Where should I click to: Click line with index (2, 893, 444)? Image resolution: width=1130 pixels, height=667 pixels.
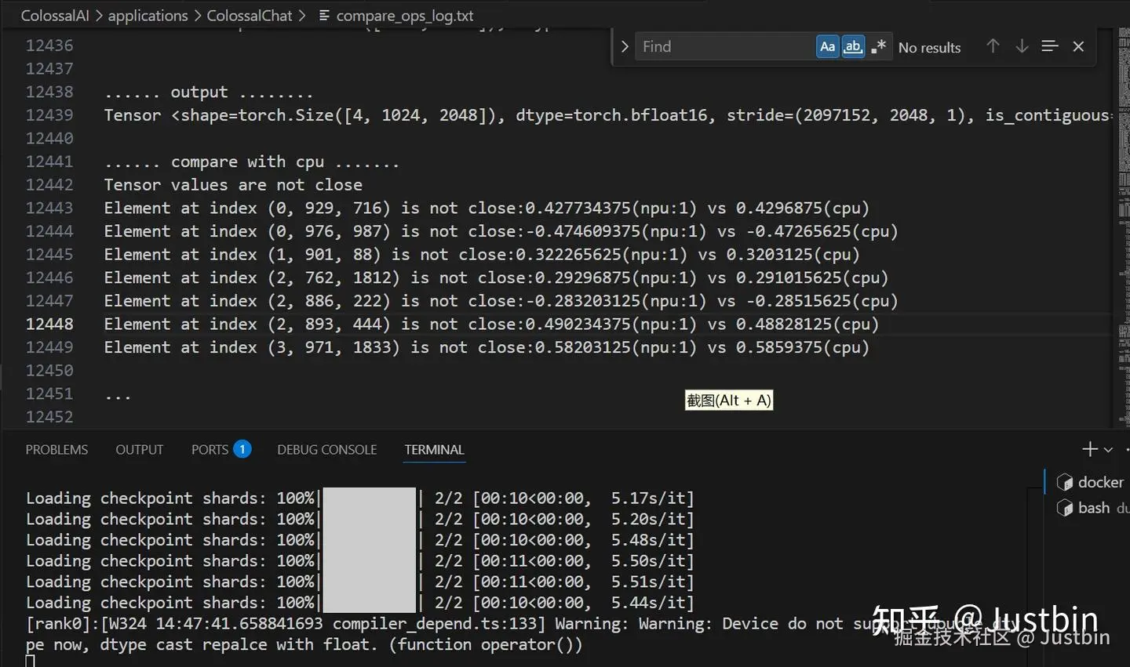click(491, 324)
